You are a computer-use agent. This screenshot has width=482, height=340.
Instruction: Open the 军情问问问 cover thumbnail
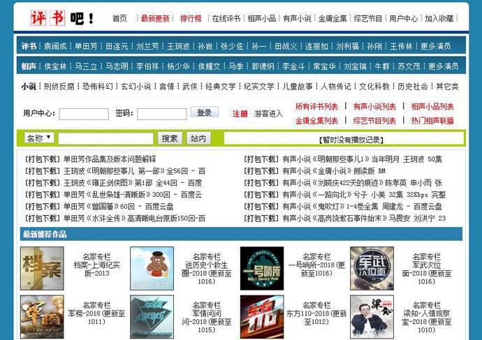point(152,316)
